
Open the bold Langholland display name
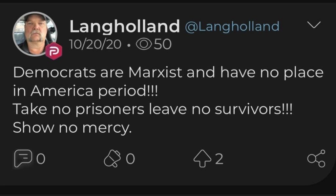point(124,26)
